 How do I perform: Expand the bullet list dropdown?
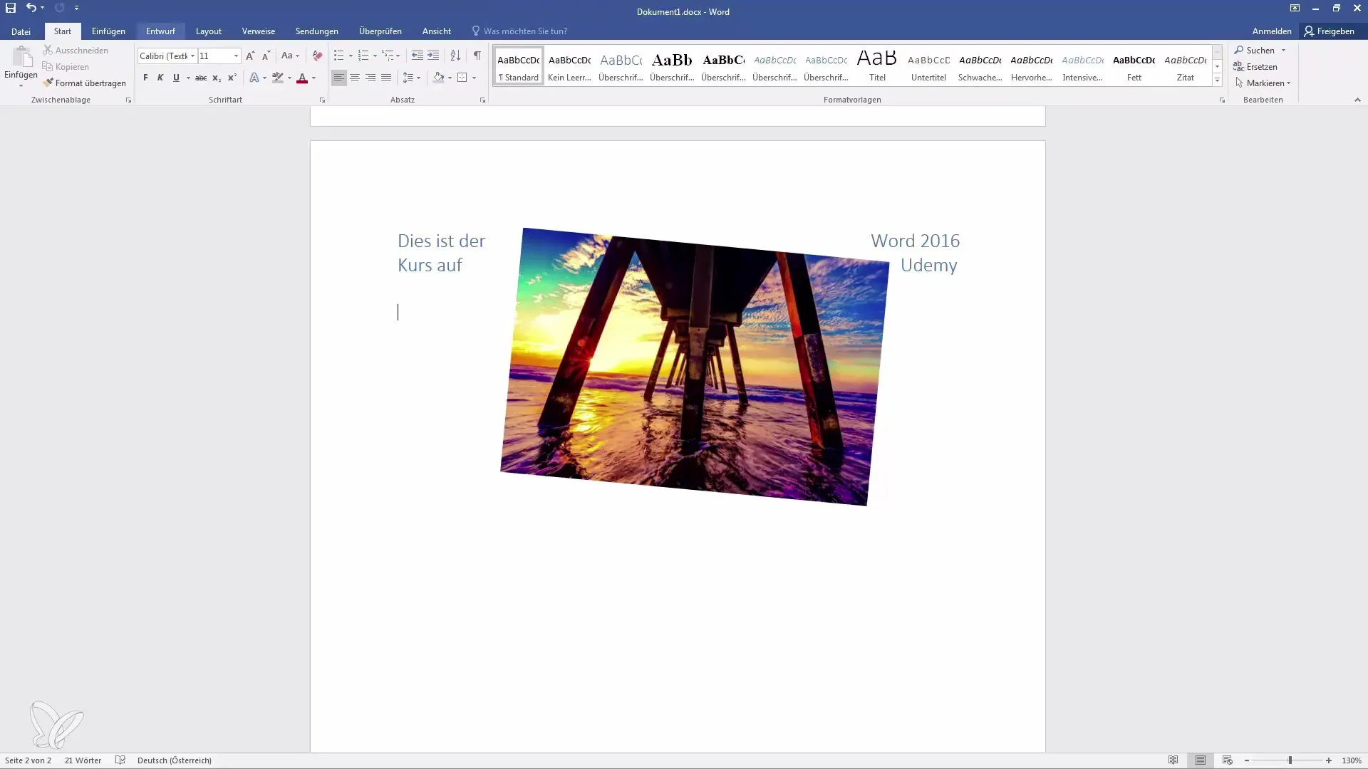point(351,56)
